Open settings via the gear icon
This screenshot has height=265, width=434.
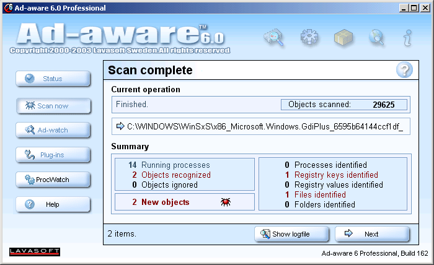click(x=309, y=38)
